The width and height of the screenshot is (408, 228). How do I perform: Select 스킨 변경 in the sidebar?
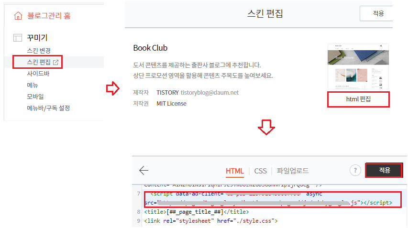tap(39, 51)
